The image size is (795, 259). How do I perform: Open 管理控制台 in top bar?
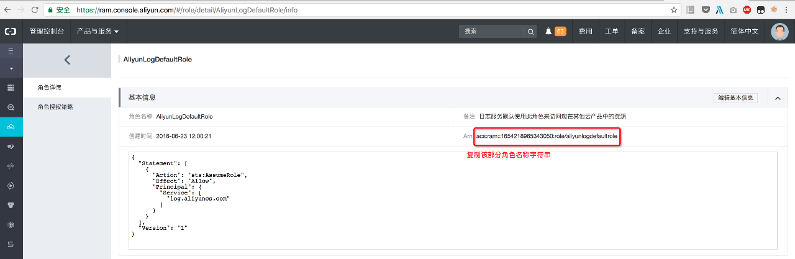pos(46,31)
